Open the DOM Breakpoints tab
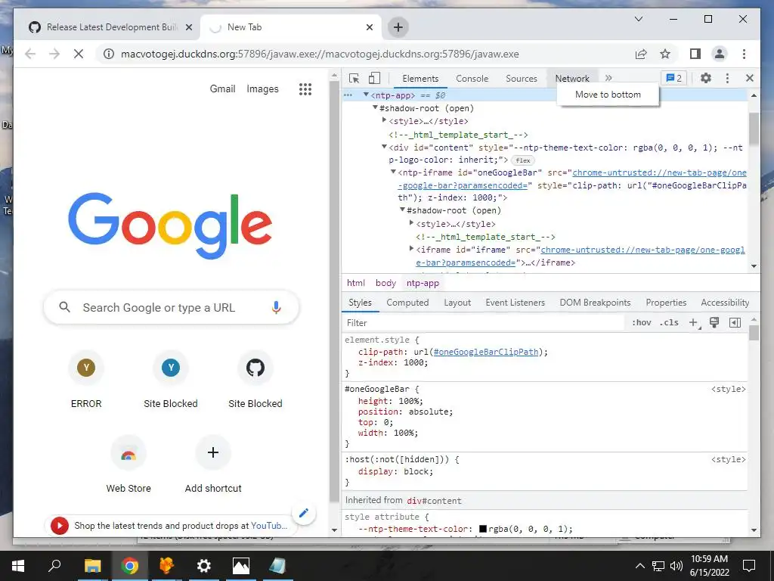Viewport: 774px width, 581px height. (x=595, y=303)
